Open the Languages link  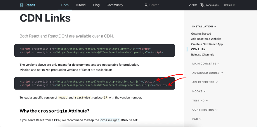click(x=212, y=5)
